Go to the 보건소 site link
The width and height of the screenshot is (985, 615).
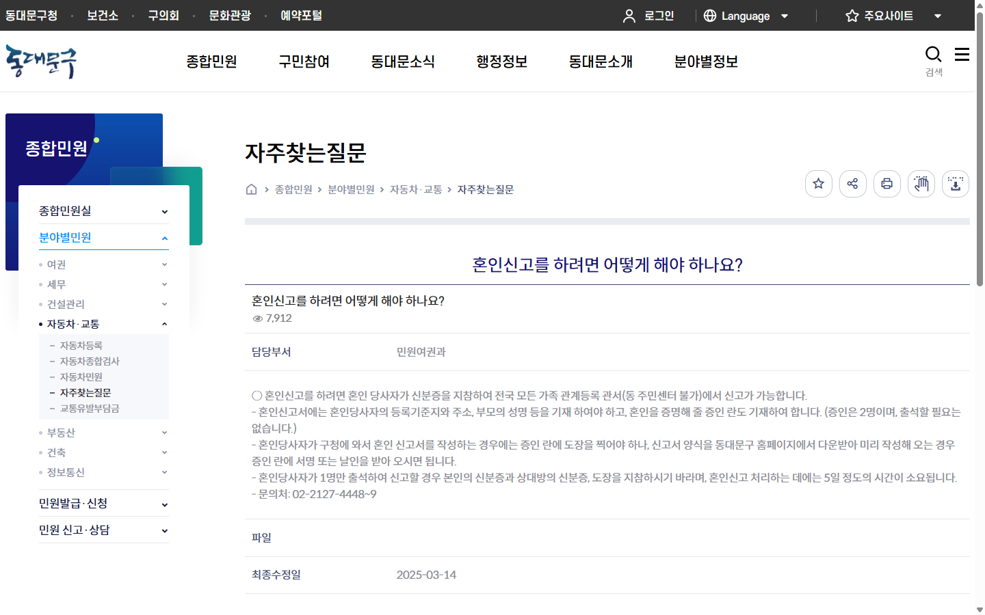coord(103,16)
